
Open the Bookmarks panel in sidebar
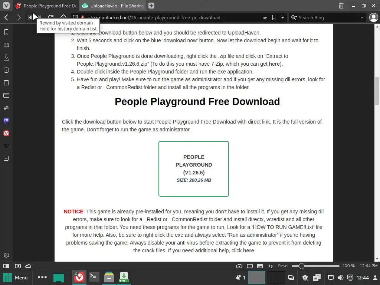(6, 32)
